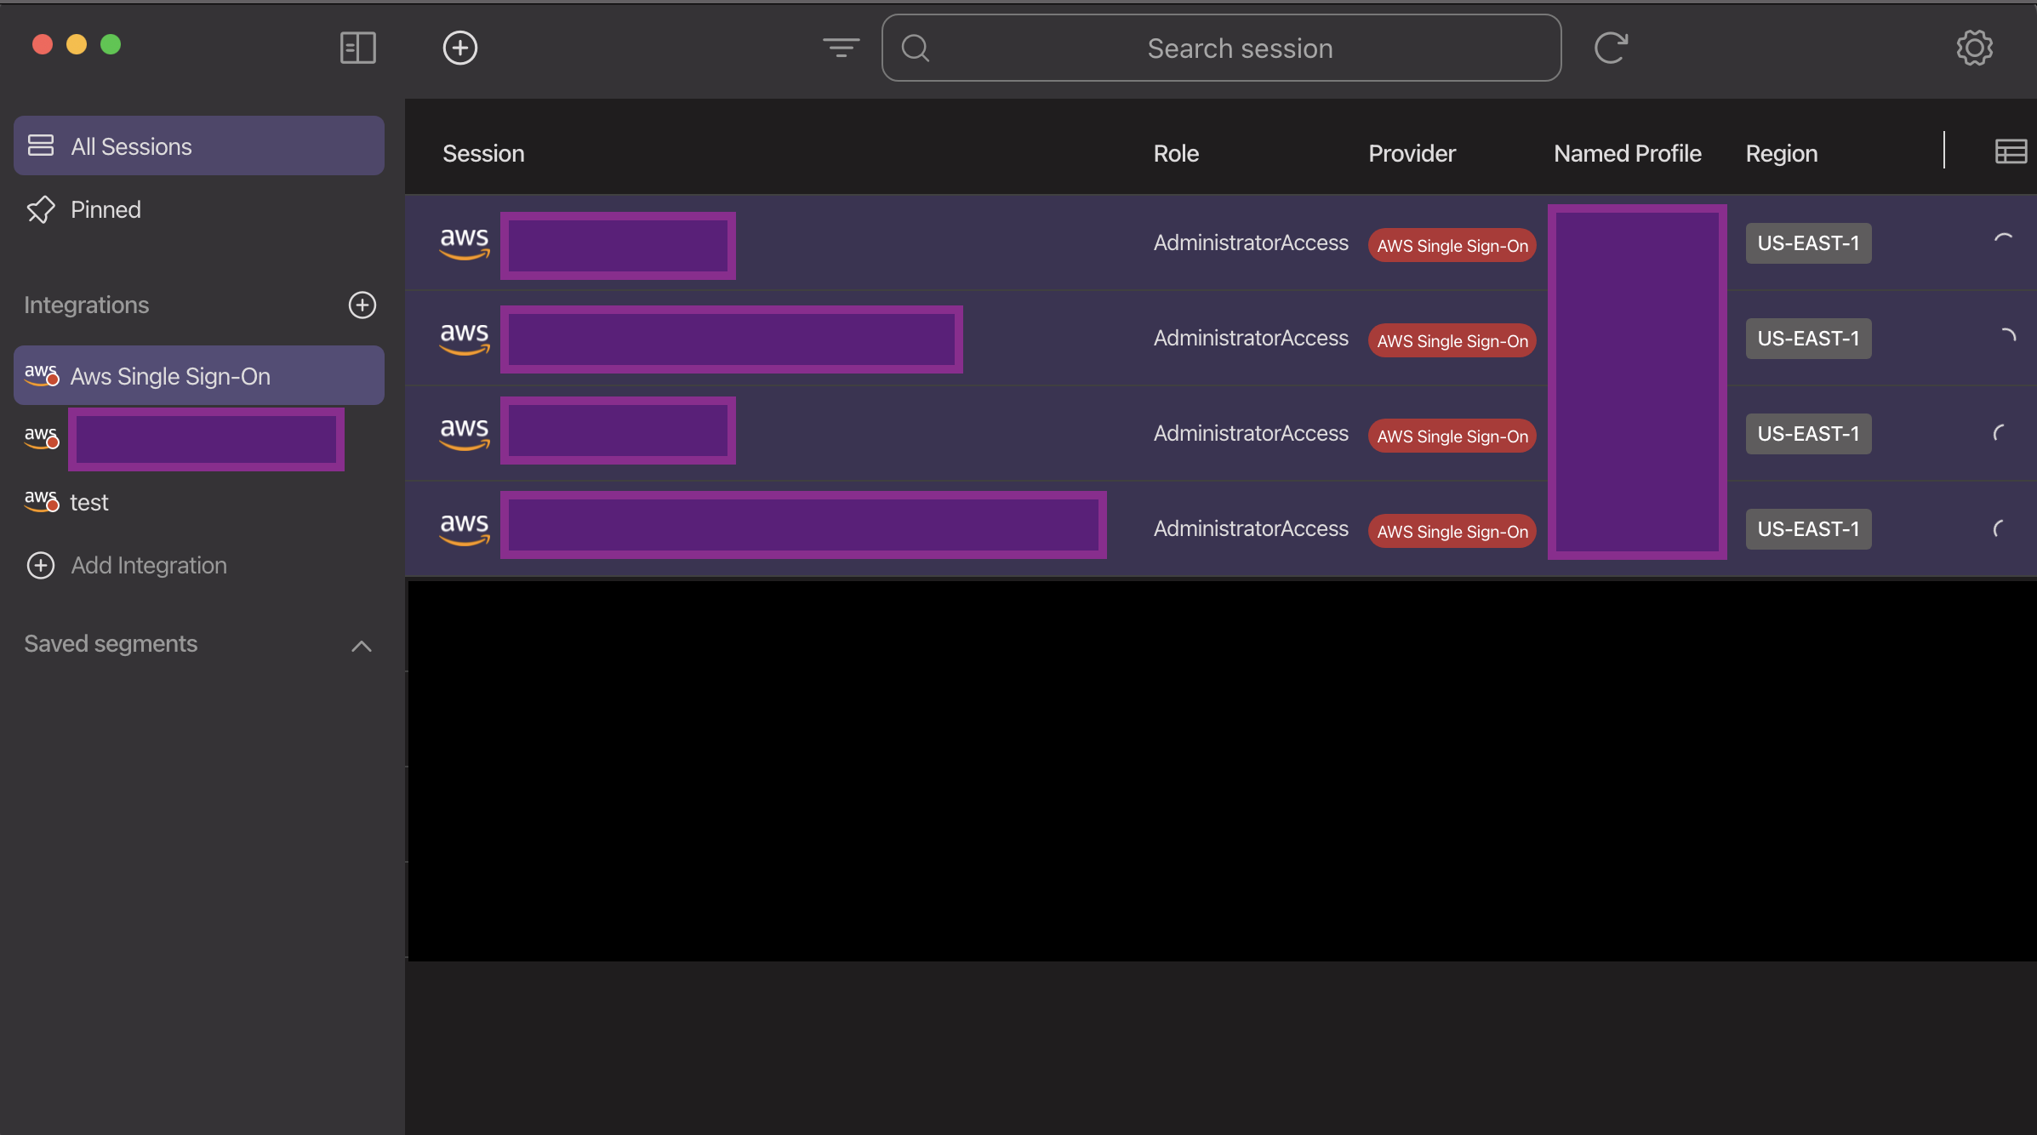Collapse the Saved segments section

[361, 646]
